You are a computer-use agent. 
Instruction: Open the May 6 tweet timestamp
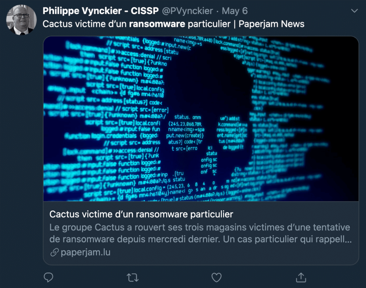(x=234, y=11)
